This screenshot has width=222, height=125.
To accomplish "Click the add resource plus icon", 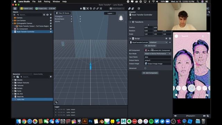I will [x=14, y=77].
